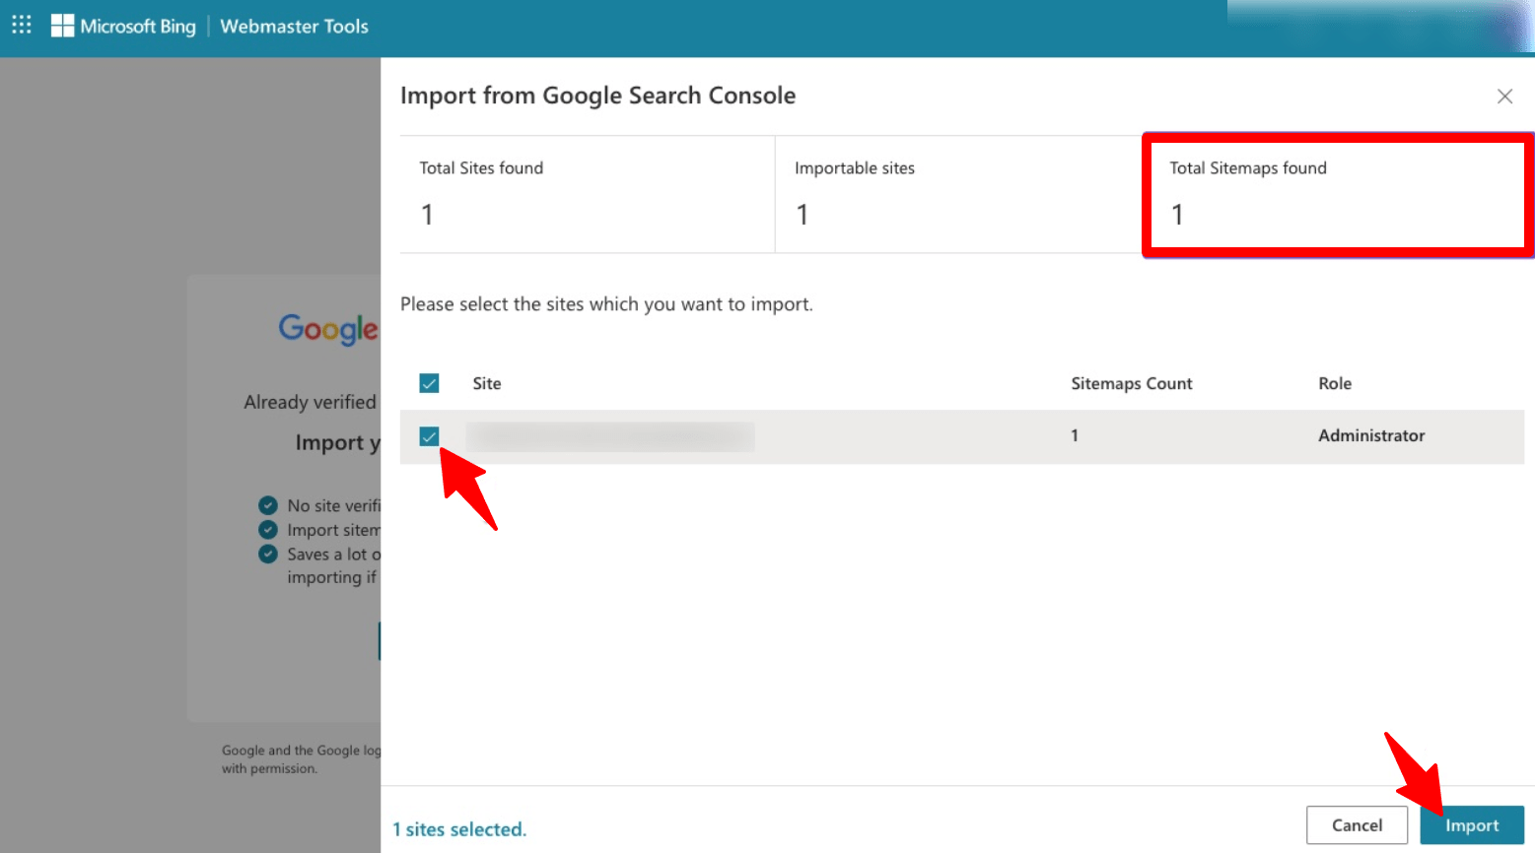Image resolution: width=1535 pixels, height=853 pixels.
Task: Toggle the select-all checkbox beside Site header
Action: coord(429,383)
